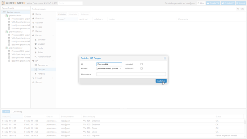
Task: Click the Logout button
Action: 241,3
